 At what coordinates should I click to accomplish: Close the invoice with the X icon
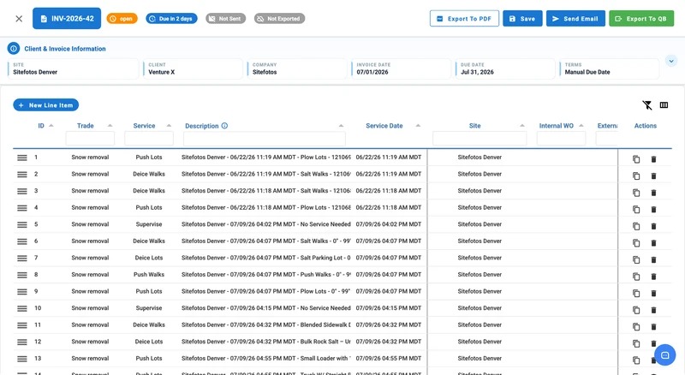[19, 18]
